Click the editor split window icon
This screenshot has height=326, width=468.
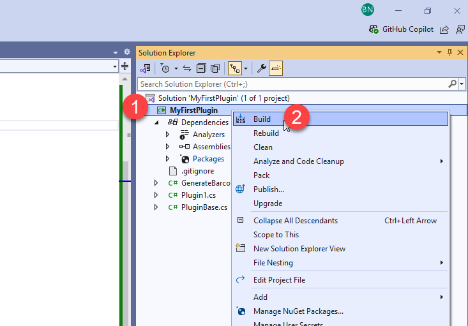pyautogui.click(x=125, y=66)
